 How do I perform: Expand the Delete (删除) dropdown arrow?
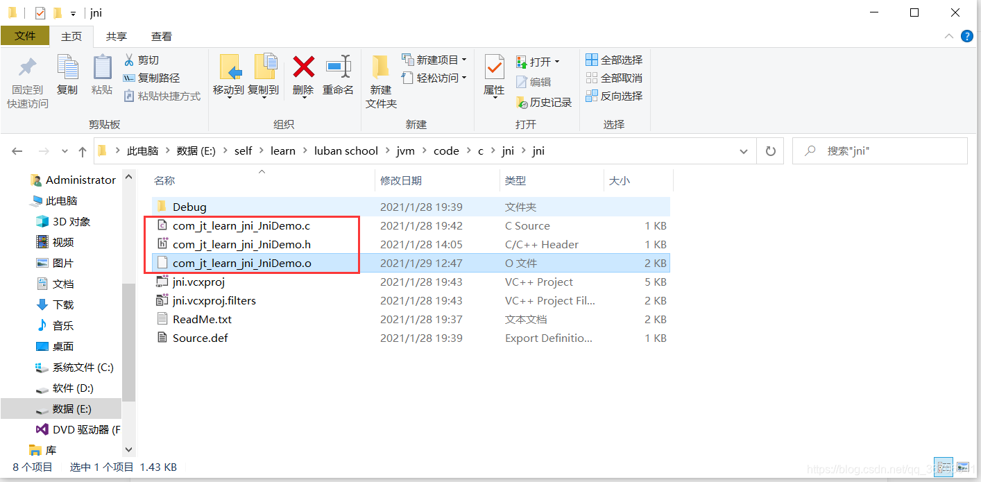pyautogui.click(x=303, y=98)
